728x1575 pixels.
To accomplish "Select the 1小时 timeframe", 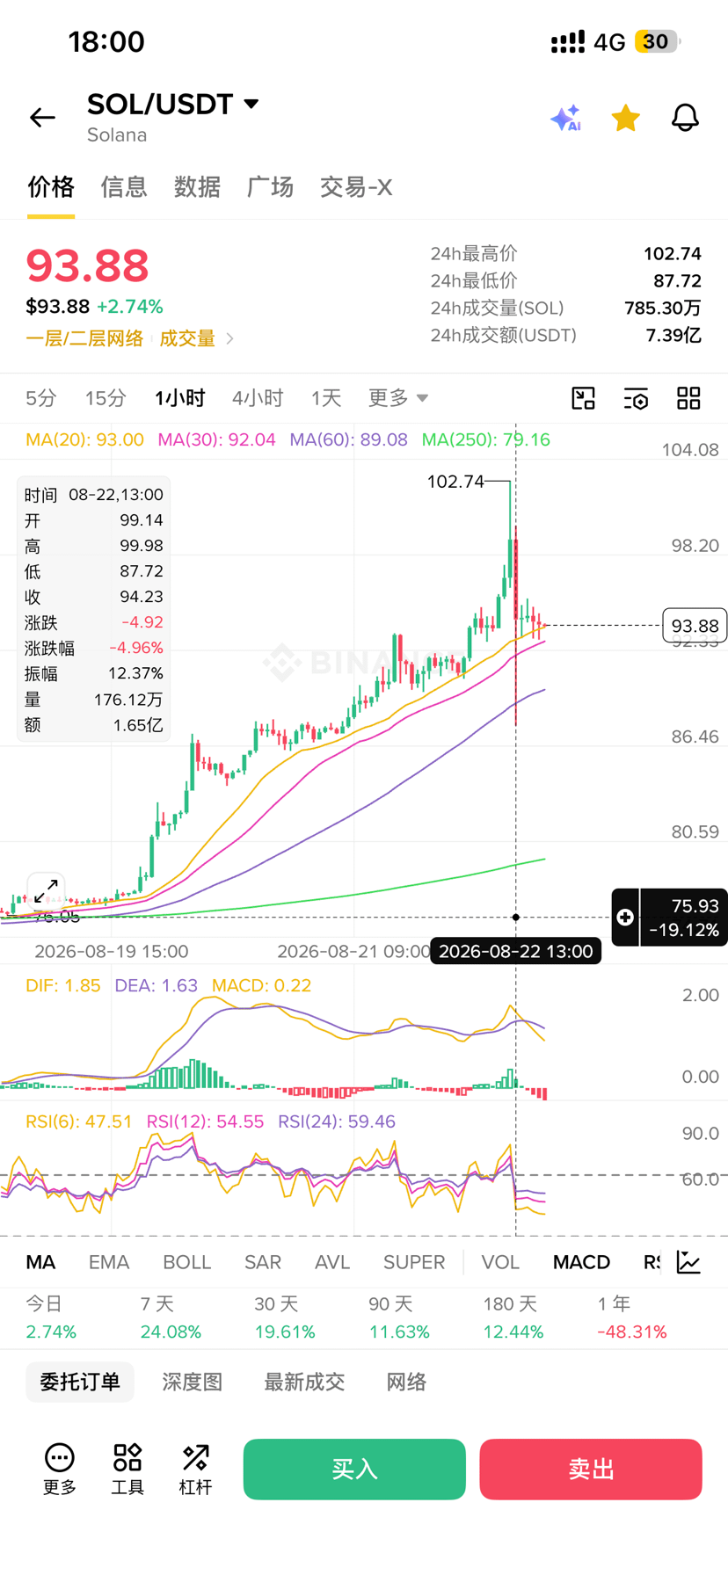I will 180,398.
